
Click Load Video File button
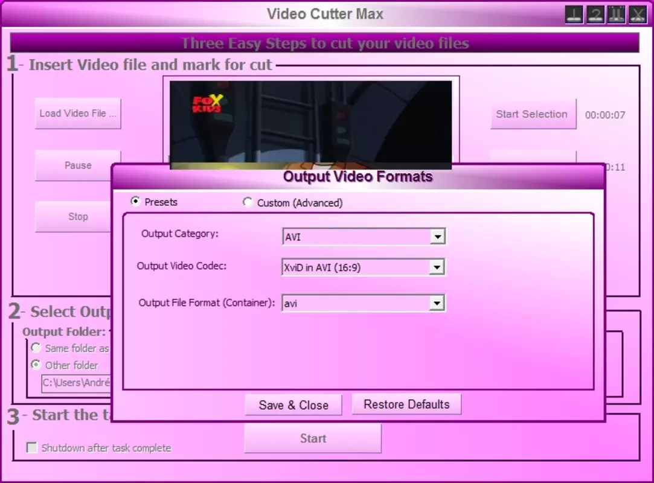[78, 114]
